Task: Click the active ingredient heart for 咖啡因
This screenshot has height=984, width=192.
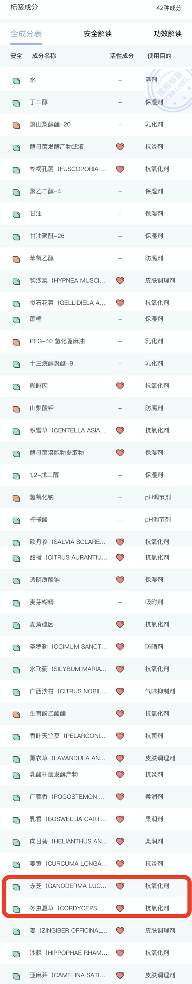Action: pyautogui.click(x=120, y=386)
